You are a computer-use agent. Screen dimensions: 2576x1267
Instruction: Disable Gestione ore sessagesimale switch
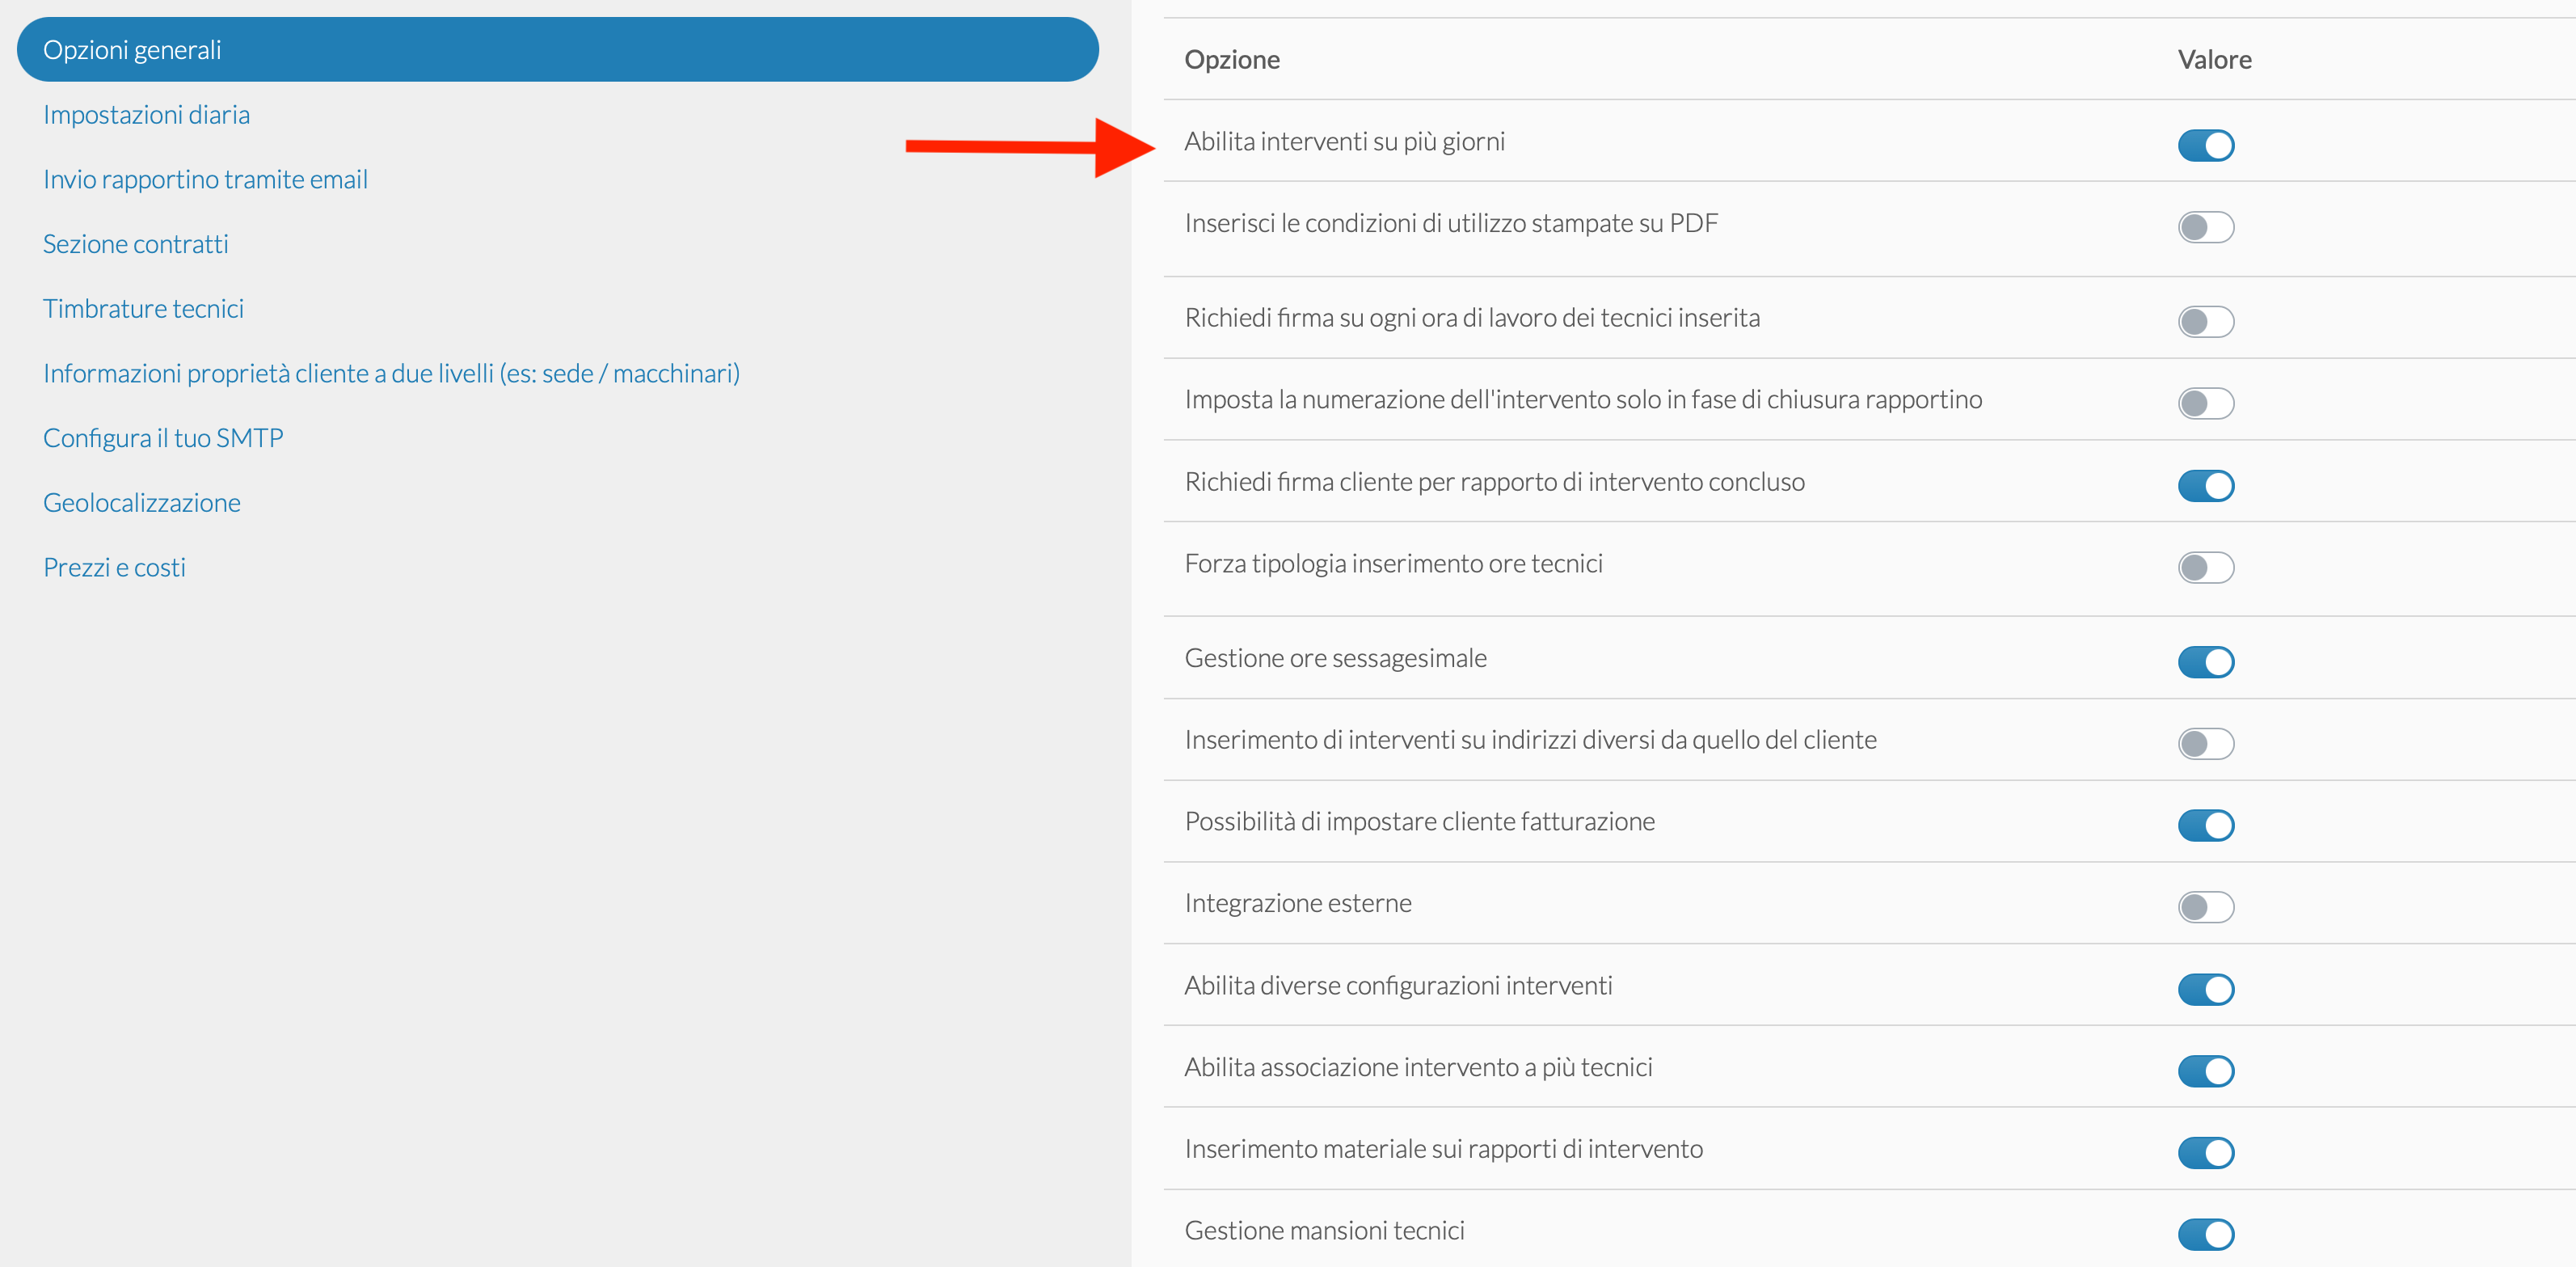point(2205,662)
